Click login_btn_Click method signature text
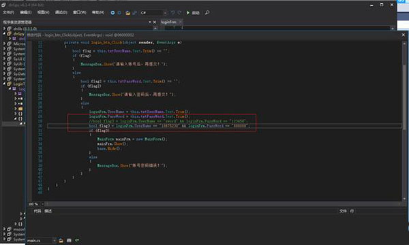Image resolution: width=409 pixels, height=245 pixels. click(123, 42)
